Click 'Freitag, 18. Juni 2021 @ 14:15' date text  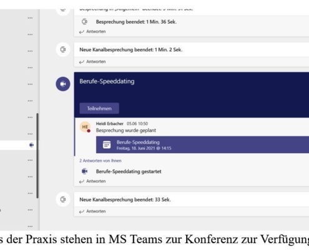pos(144,148)
